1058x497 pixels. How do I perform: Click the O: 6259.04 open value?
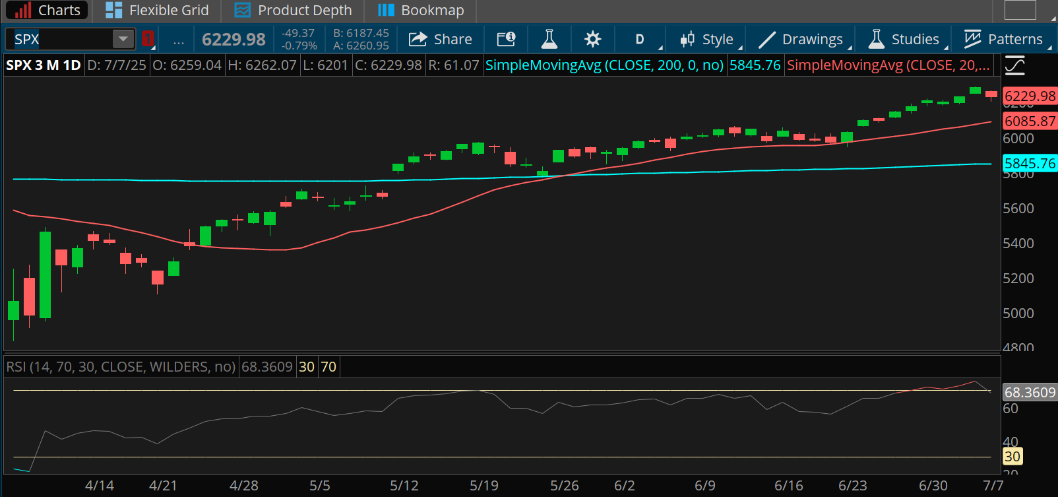pyautogui.click(x=187, y=65)
